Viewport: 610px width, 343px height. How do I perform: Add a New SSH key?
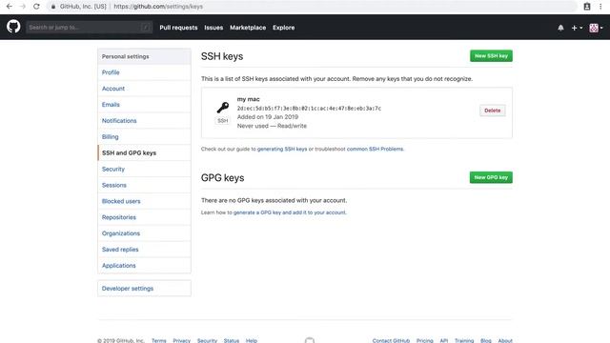tap(491, 56)
